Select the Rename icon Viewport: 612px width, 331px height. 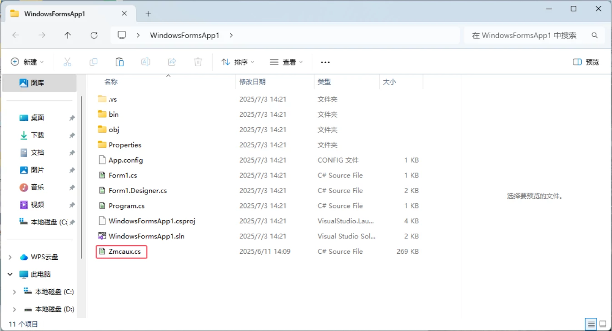(145, 62)
